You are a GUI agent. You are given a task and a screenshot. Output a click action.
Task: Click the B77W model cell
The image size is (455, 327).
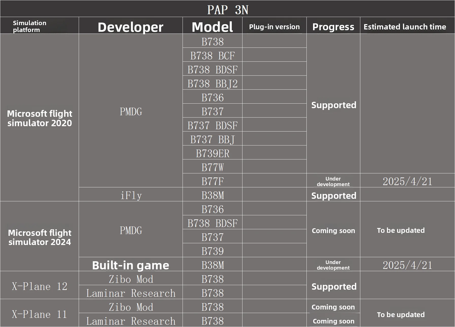pos(213,168)
